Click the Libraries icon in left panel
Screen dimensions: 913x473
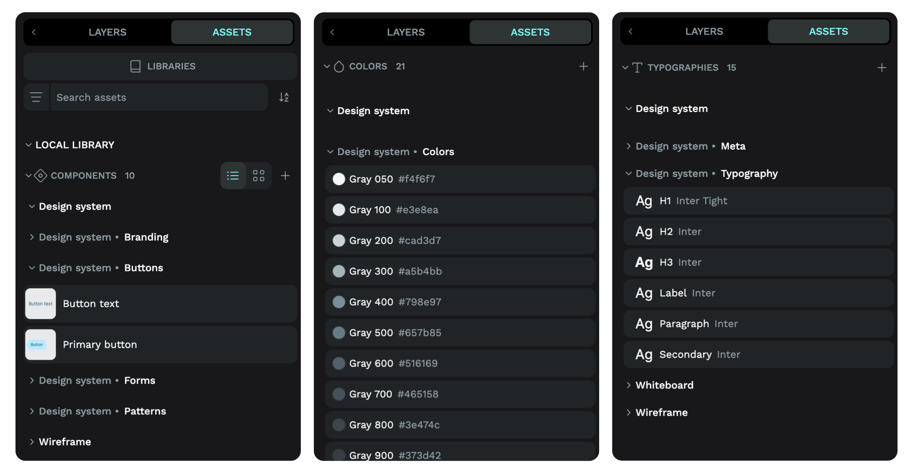pyautogui.click(x=134, y=66)
